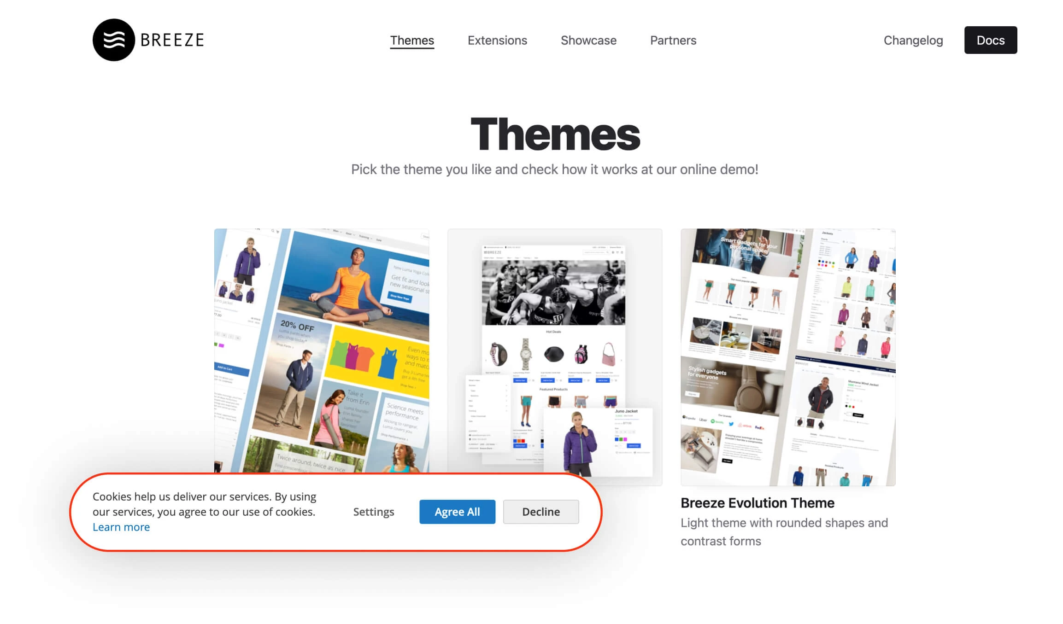Click Agree All in cookie consent banner

[x=457, y=512]
